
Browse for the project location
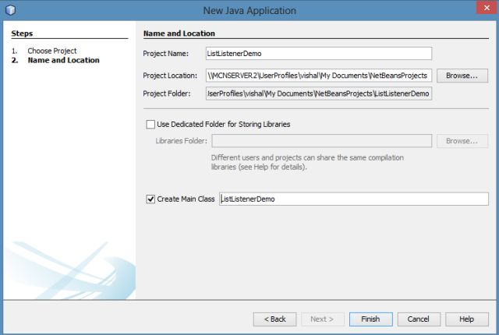coord(462,76)
